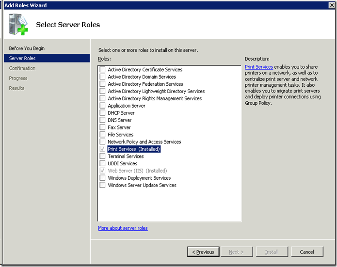
Task: Enable Terminal Services checkbox
Action: [x=102, y=156]
